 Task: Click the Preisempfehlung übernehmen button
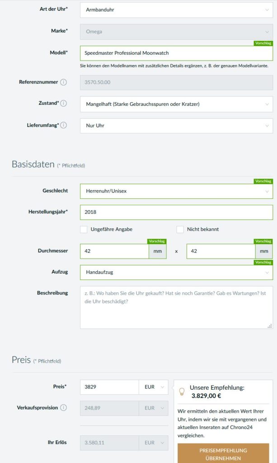click(223, 454)
